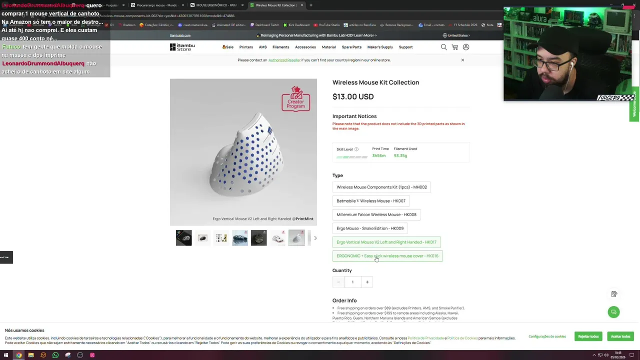The width and height of the screenshot is (640, 360).
Task: Close the Wireless Mouse Kit Collection tab
Action: (x=301, y=5)
